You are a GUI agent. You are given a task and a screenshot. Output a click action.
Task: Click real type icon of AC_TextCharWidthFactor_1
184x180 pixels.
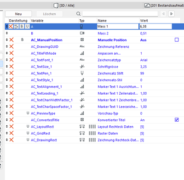point(82,100)
